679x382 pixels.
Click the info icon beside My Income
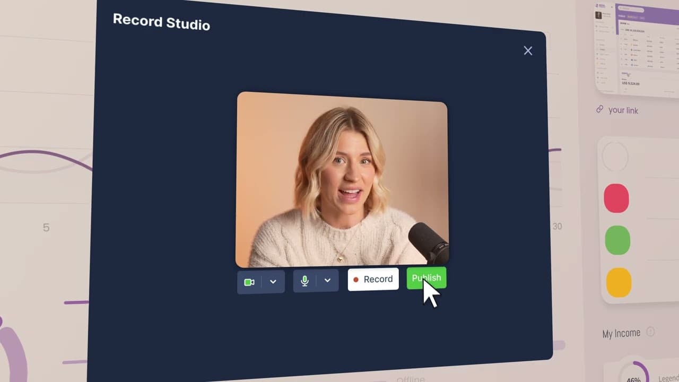pos(650,332)
